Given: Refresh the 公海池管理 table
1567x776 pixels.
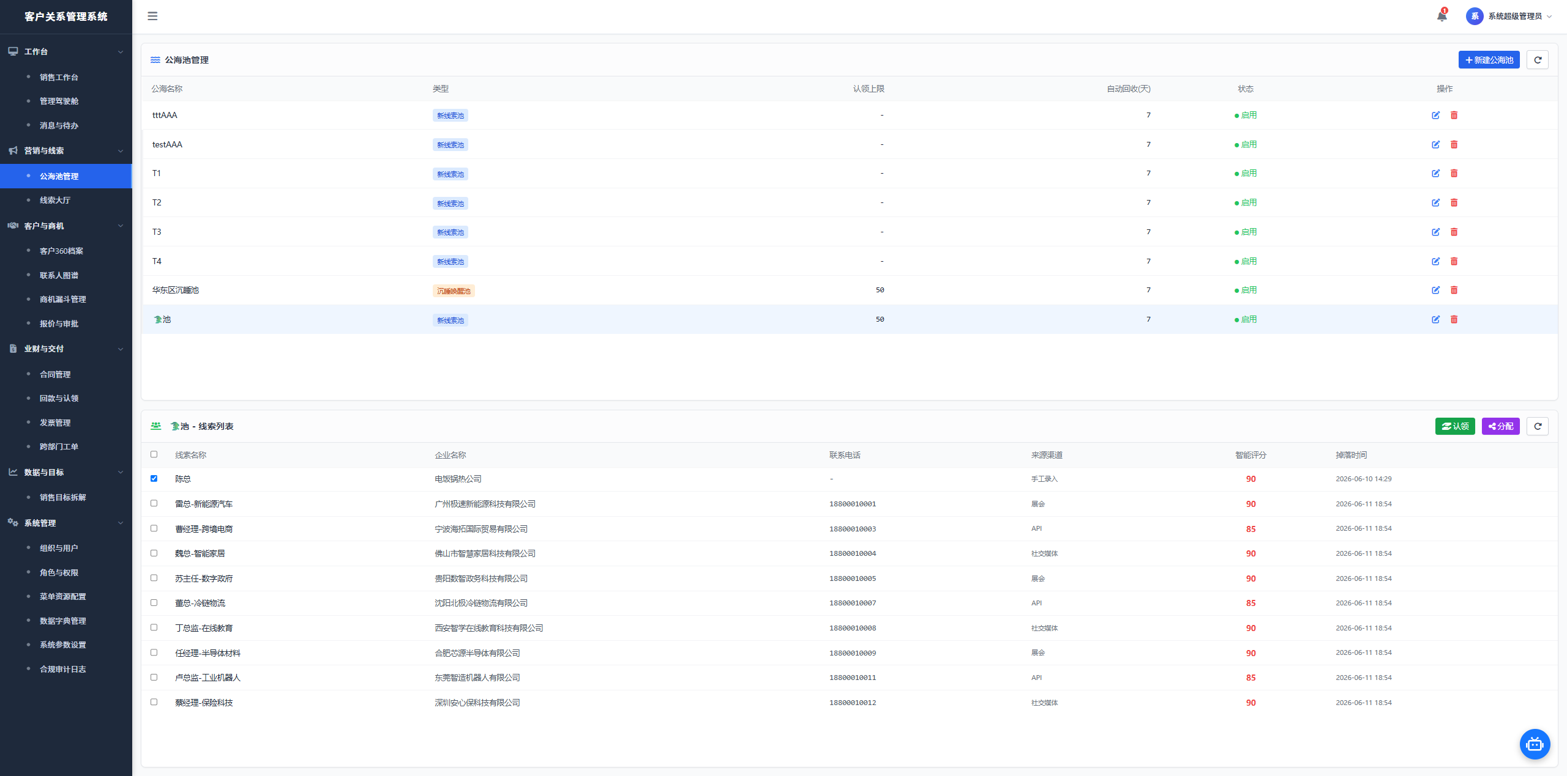Looking at the screenshot, I should point(1537,60).
